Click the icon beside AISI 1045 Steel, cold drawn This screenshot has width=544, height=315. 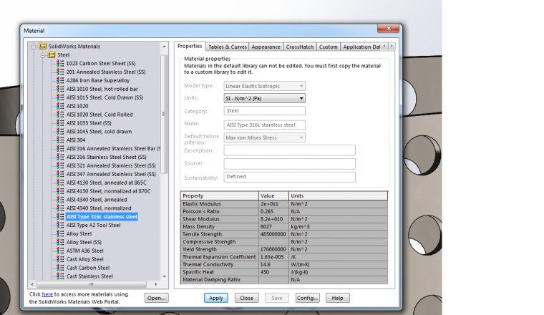point(60,131)
